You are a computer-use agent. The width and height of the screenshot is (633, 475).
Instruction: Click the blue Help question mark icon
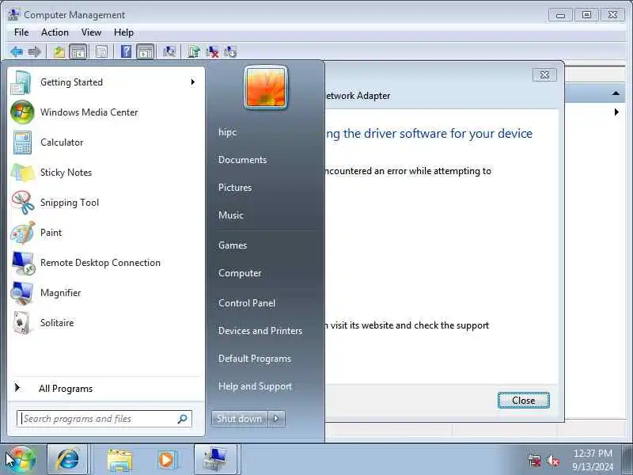126,51
